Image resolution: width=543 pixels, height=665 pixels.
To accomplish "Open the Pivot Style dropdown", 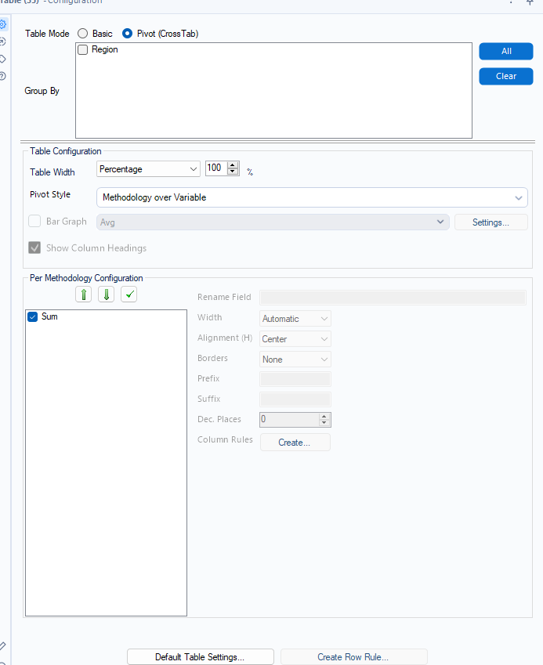I will (x=312, y=197).
